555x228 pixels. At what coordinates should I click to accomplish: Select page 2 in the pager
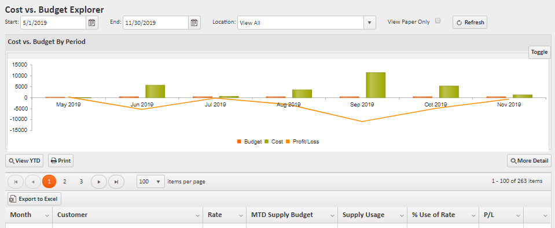64,182
